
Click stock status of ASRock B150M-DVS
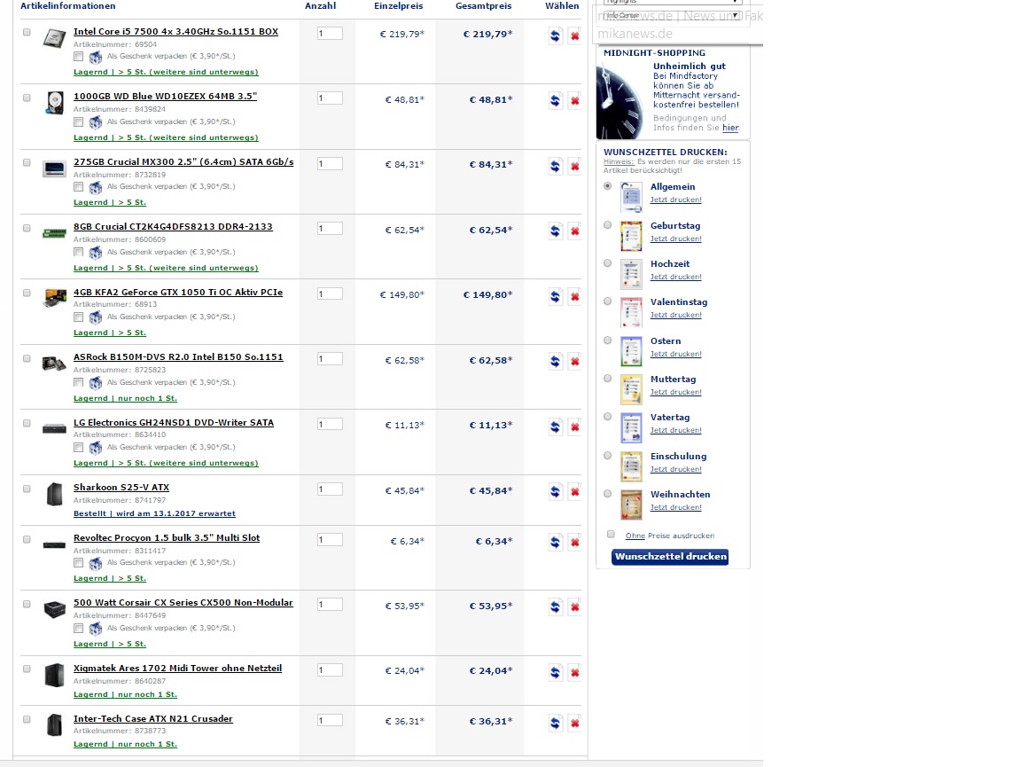(x=125, y=398)
